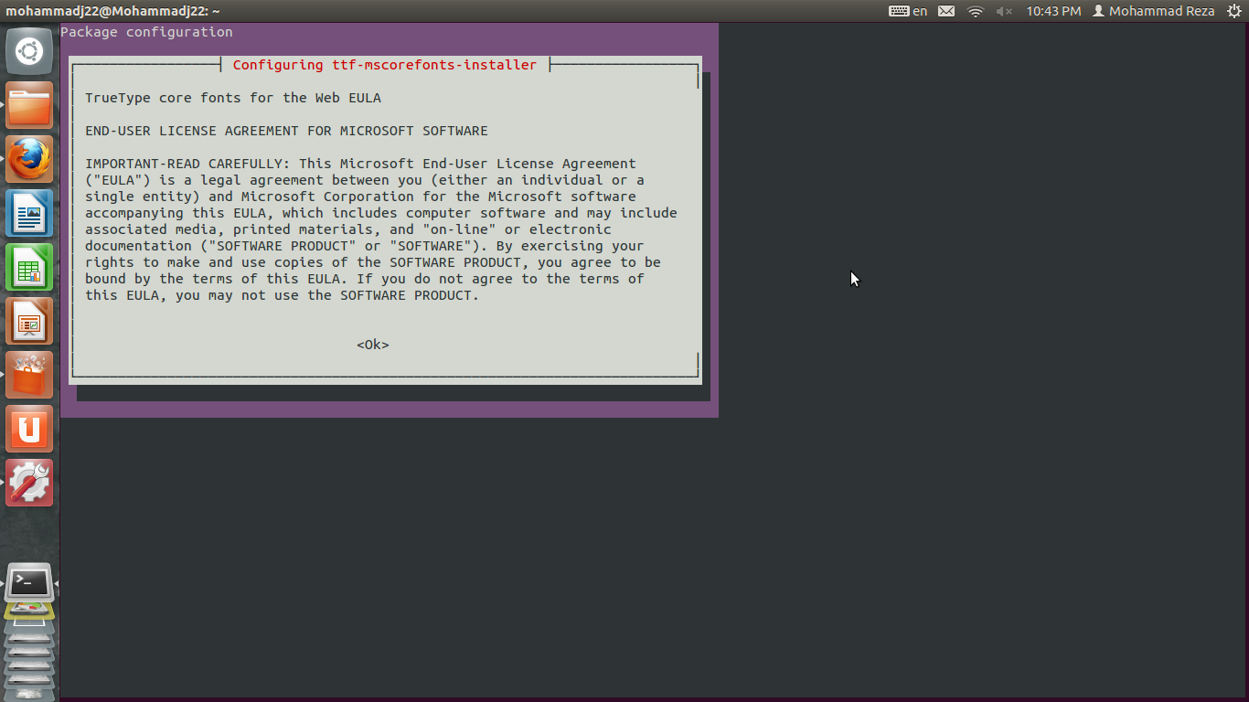This screenshot has height=702, width=1249.
Task: Click the <Ok> button in the EULA dialog
Action: pos(373,345)
